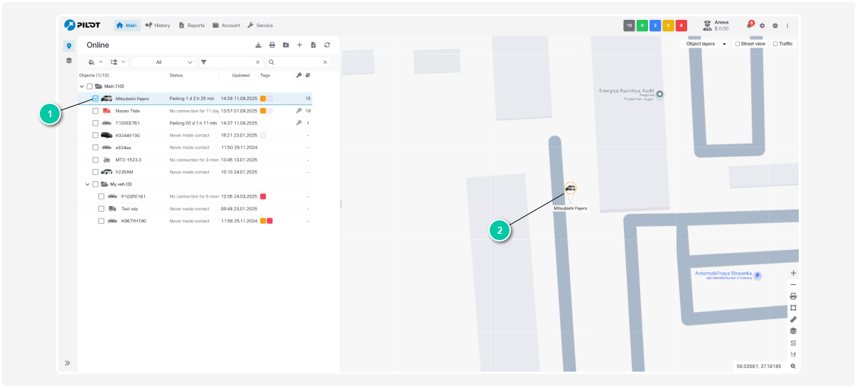857x388 pixels.
Task: Open the layers icon in left sidebar
Action: click(x=69, y=60)
